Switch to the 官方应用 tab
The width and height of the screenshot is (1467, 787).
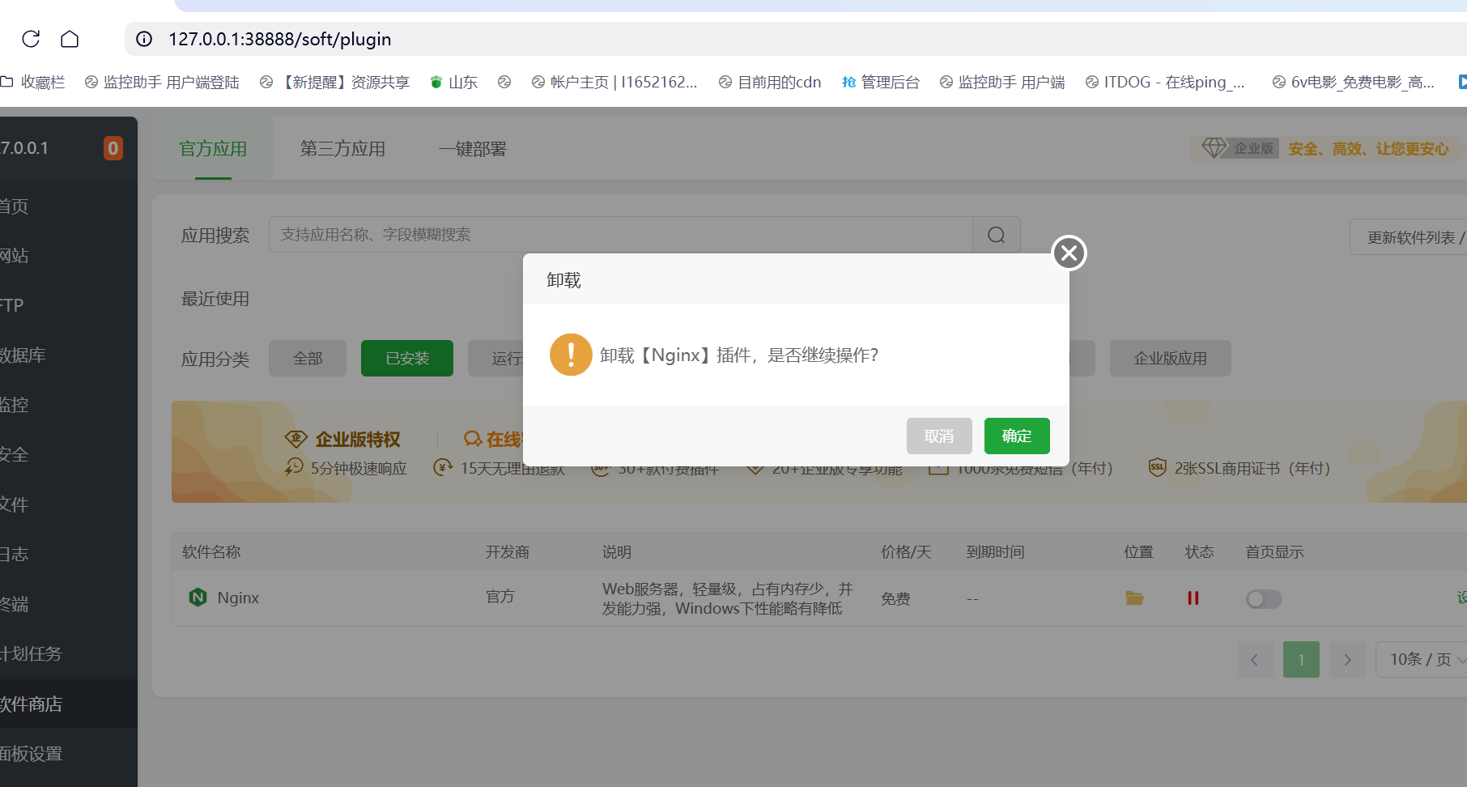pos(213,149)
